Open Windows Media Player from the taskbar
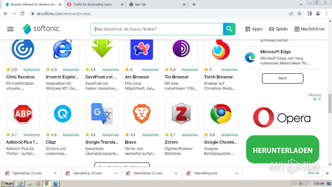The width and height of the screenshot is (332, 187). click(38, 184)
